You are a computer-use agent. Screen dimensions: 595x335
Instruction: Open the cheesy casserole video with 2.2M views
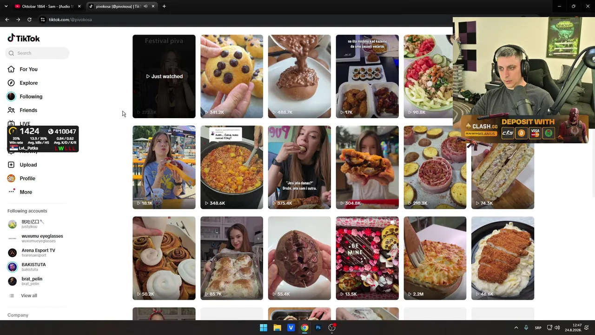[x=435, y=258]
